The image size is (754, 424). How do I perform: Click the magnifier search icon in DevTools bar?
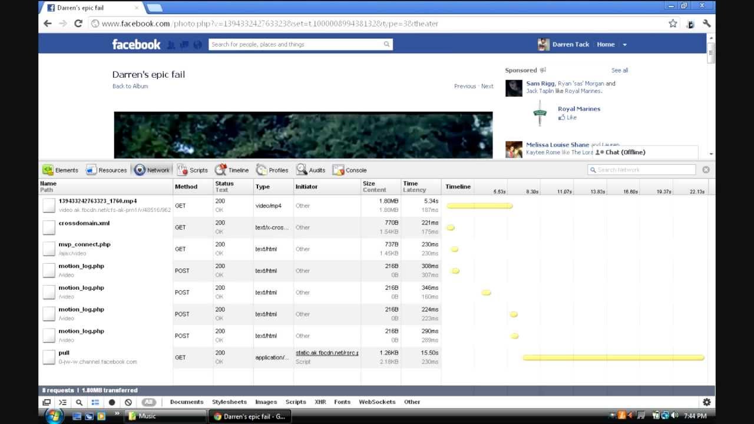(79, 402)
